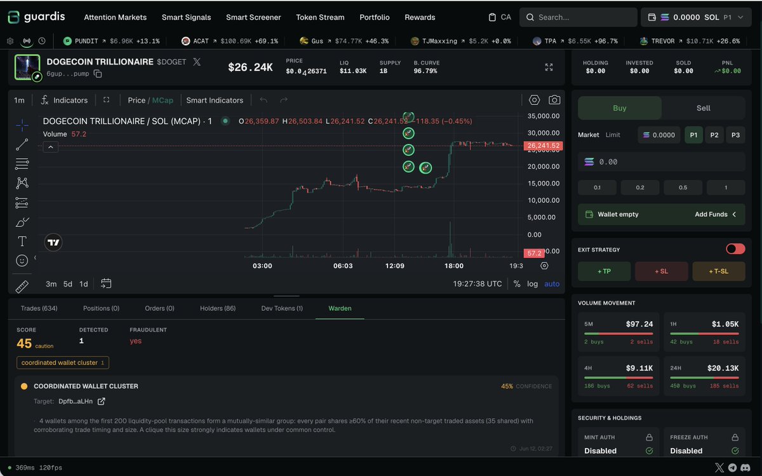Add a take profit with + TP
Image resolution: width=762 pixels, height=476 pixels.
pyautogui.click(x=604, y=271)
